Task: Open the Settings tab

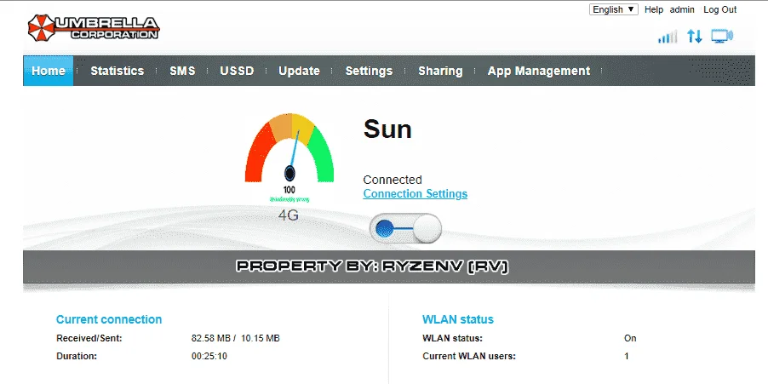Action: [369, 71]
